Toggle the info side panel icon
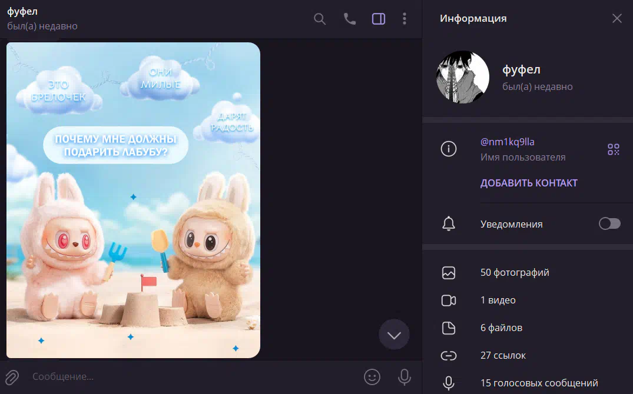Screen dimensions: 633x394 coord(379,19)
